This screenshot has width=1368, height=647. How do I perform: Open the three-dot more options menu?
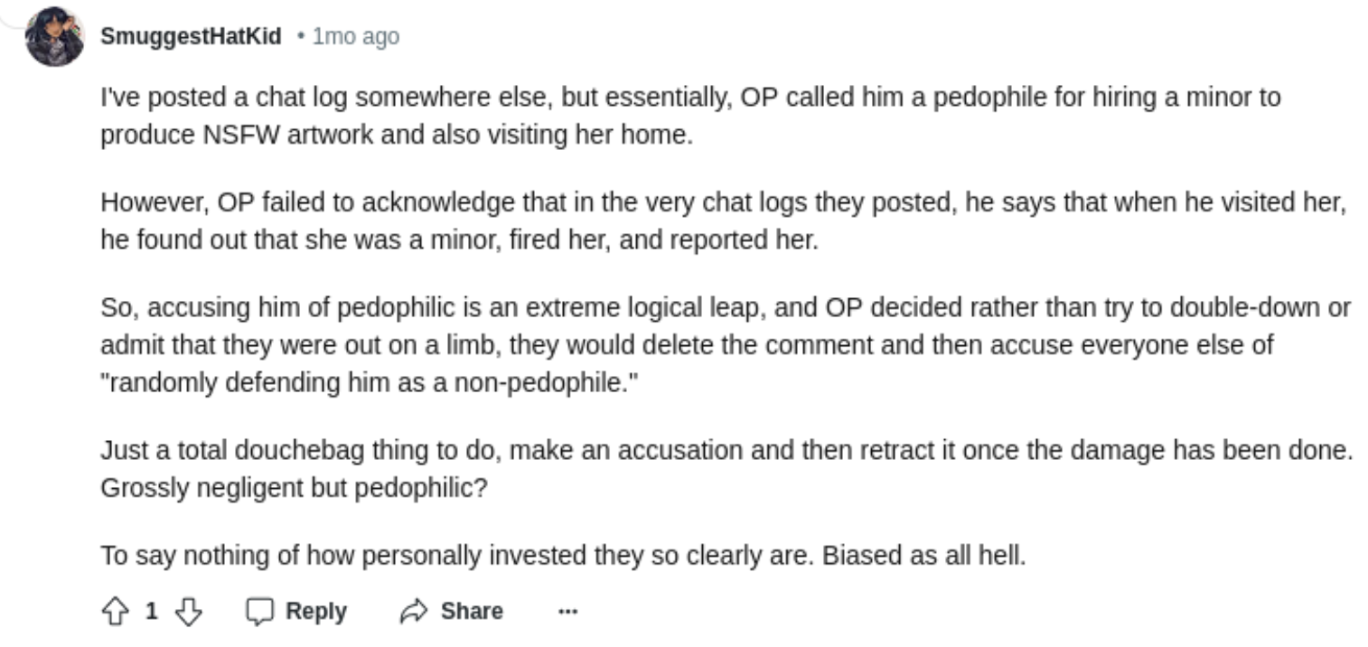tap(567, 612)
